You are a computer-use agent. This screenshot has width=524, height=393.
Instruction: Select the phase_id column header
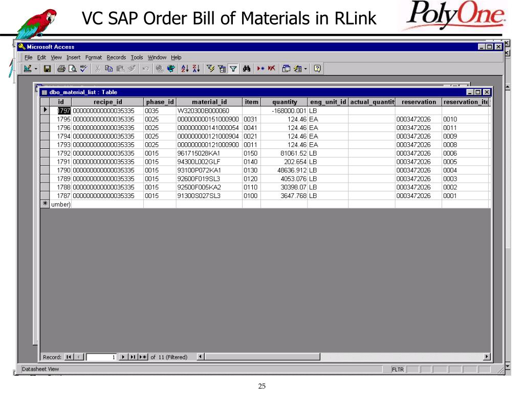(x=160, y=102)
